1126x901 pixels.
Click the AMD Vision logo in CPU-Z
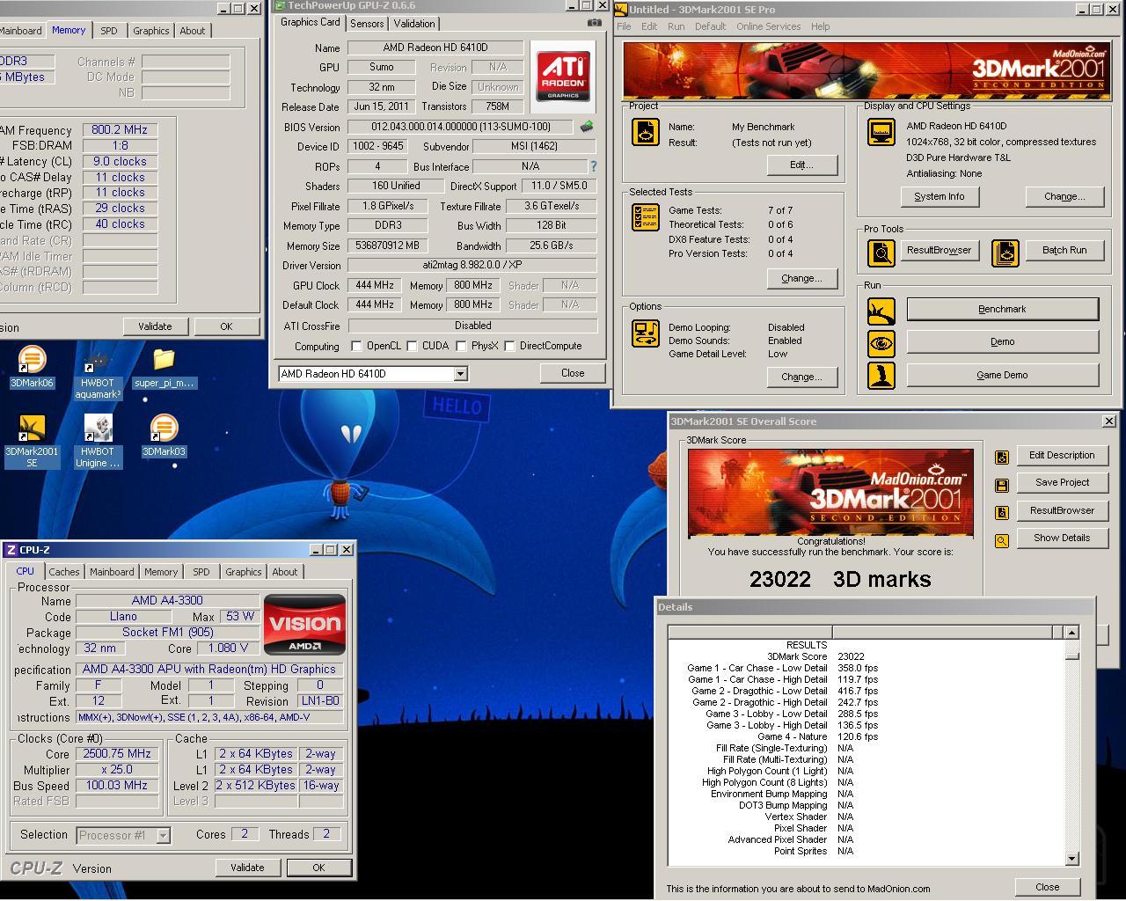pyautogui.click(x=304, y=625)
